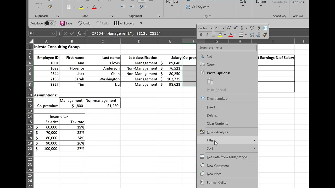The width and height of the screenshot is (335, 188).
Task: Expand the Sort submenu
Action: 227,148
